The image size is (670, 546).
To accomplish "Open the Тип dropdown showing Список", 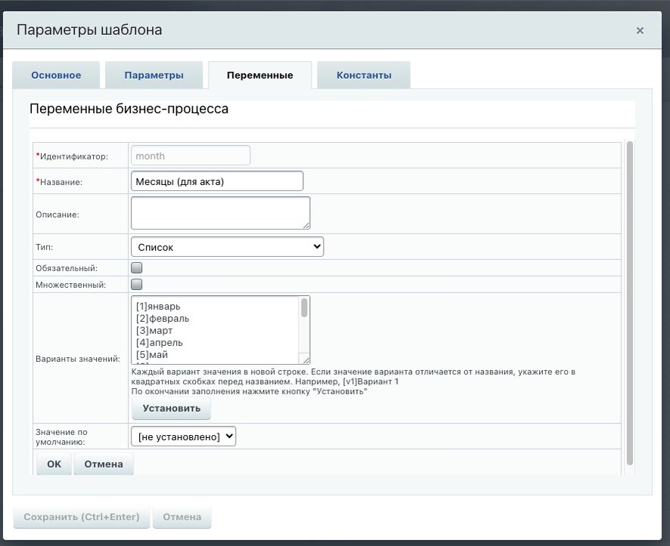I will (227, 247).
